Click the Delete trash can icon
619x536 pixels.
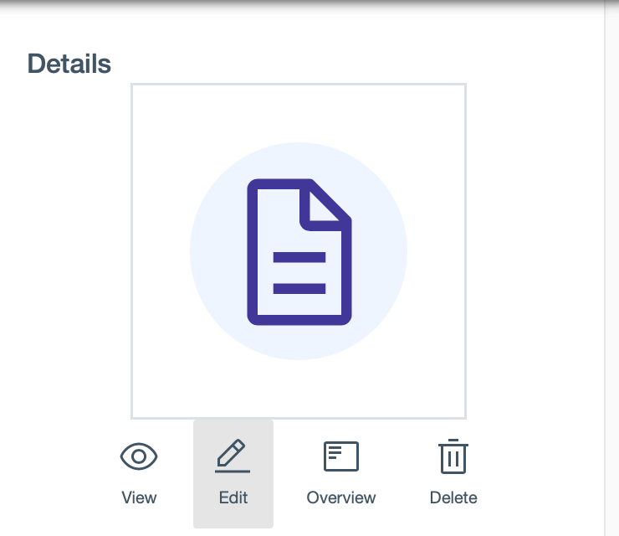[453, 456]
